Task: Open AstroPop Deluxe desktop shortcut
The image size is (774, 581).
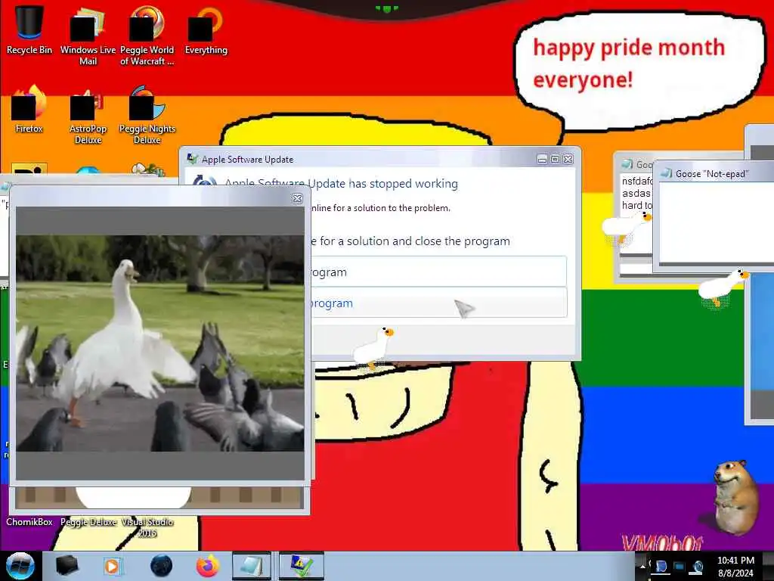Action: pyautogui.click(x=88, y=116)
